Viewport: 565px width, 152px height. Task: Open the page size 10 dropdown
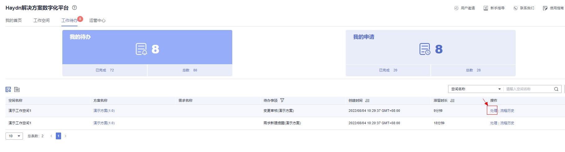(x=14, y=136)
